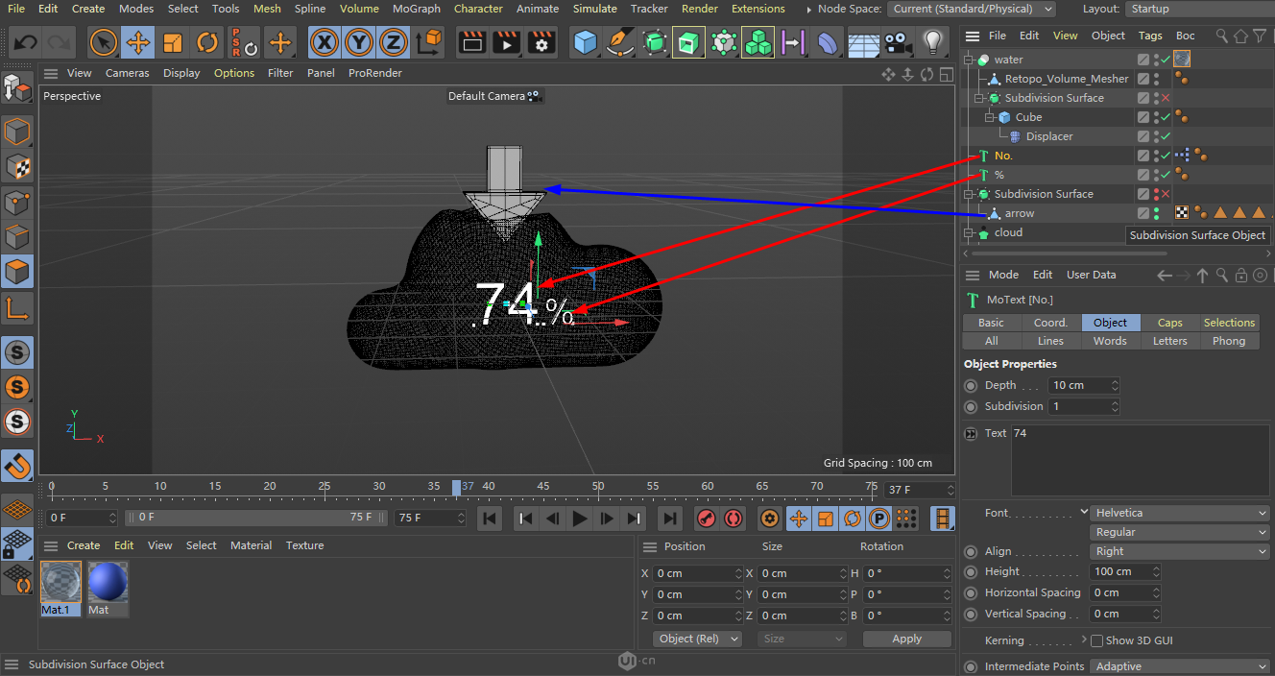This screenshot has height=676, width=1275.
Task: Toggle the green checkmark of Cube object
Action: tap(1166, 117)
